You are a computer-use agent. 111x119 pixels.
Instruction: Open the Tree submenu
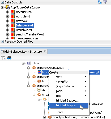click(x=69, y=96)
